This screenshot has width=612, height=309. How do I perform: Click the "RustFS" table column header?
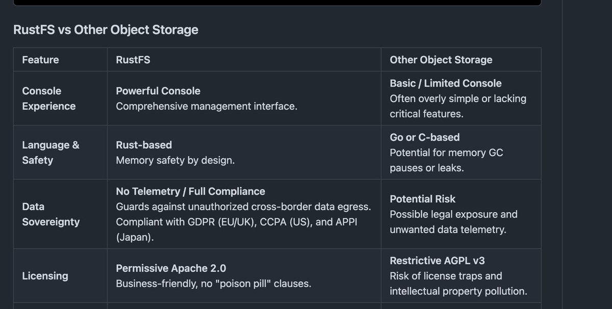[x=133, y=60]
